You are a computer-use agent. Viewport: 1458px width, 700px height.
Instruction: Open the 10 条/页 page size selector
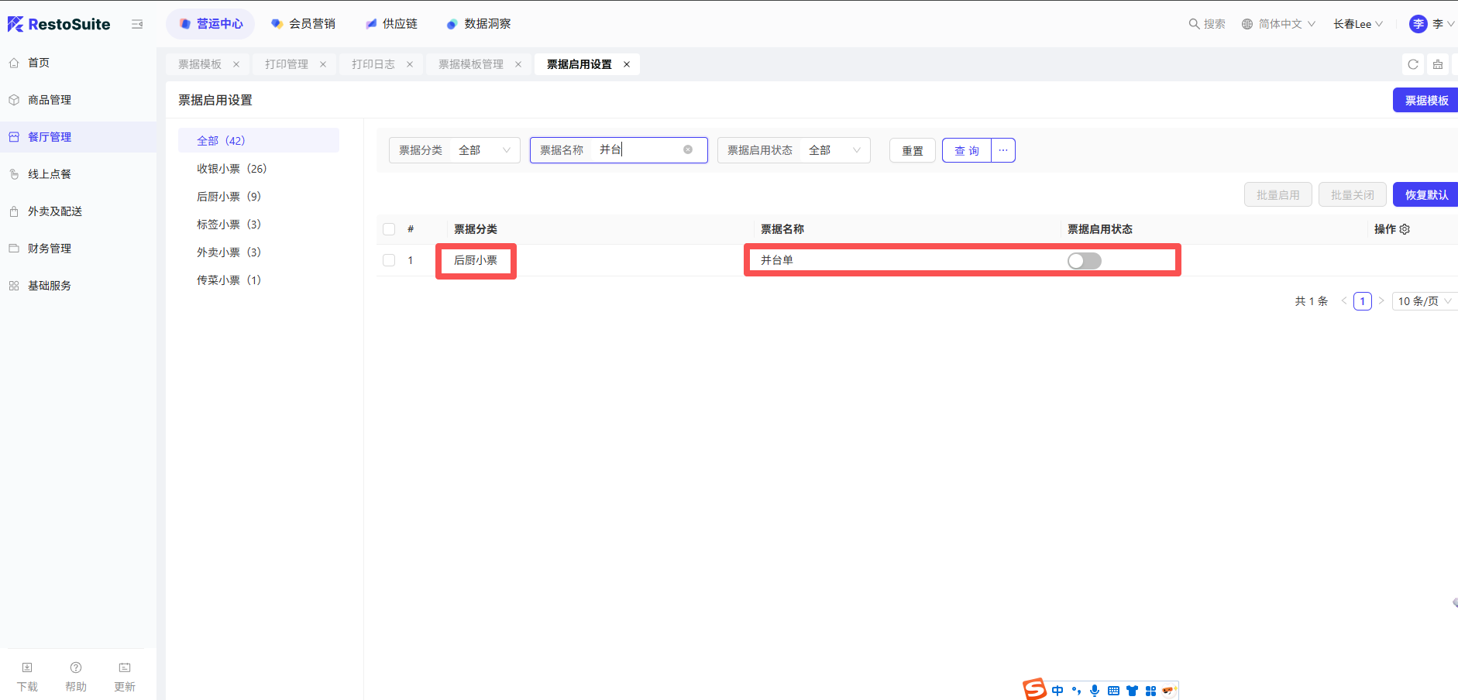[1424, 301]
